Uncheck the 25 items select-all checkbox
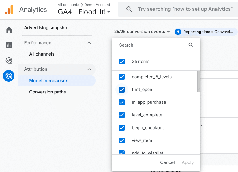 tap(122, 62)
